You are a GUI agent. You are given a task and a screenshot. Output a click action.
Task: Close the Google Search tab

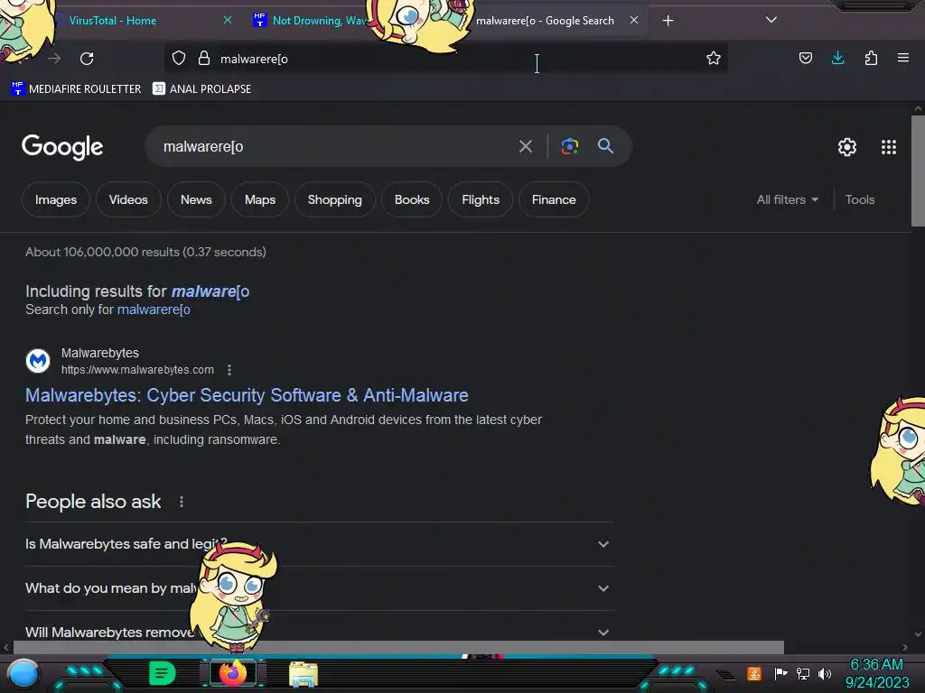(634, 20)
